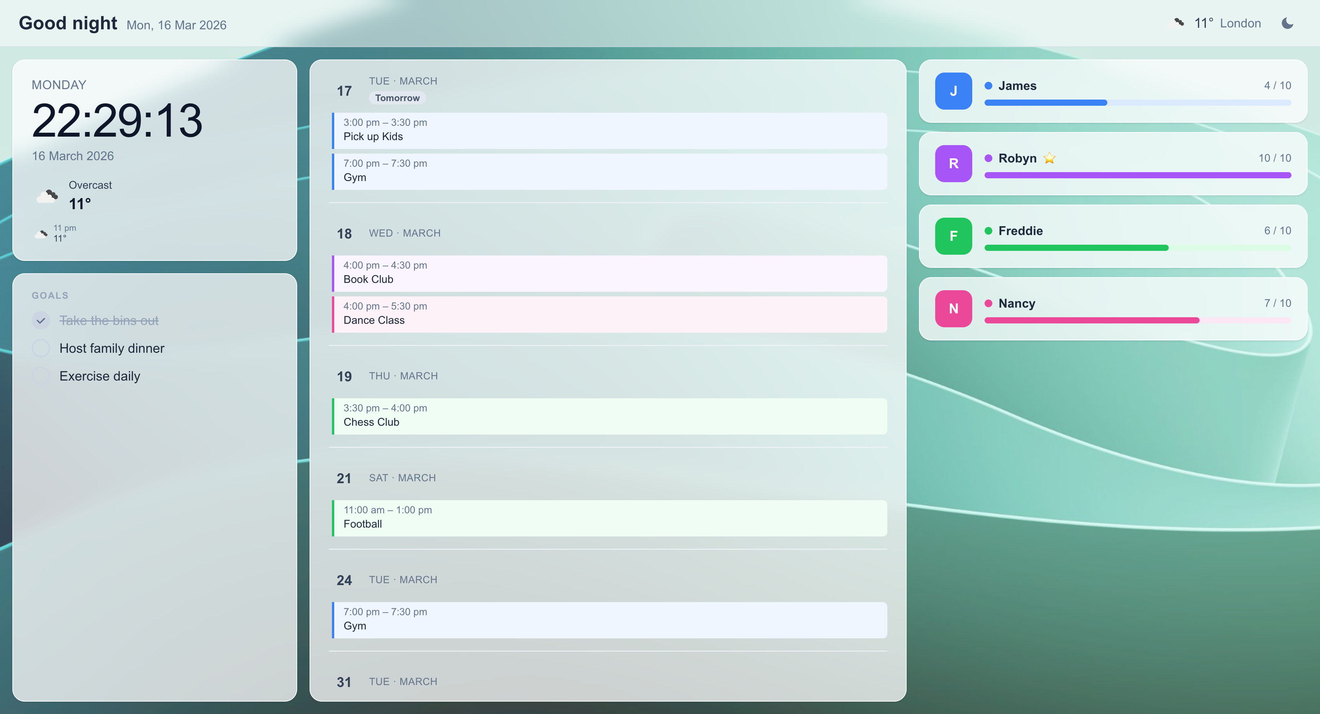Select the Chess Club event on Thursday

click(x=609, y=416)
